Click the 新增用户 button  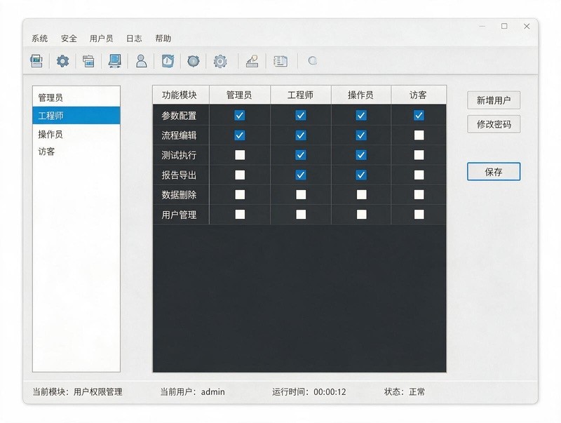point(494,100)
